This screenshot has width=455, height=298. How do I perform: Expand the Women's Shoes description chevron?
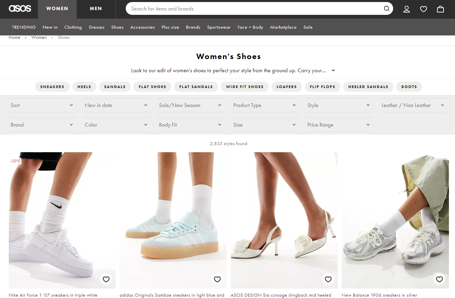point(333,71)
